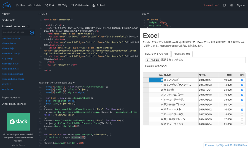Sort grid by No column header
This screenshot has width=248, height=148.
point(156,75)
